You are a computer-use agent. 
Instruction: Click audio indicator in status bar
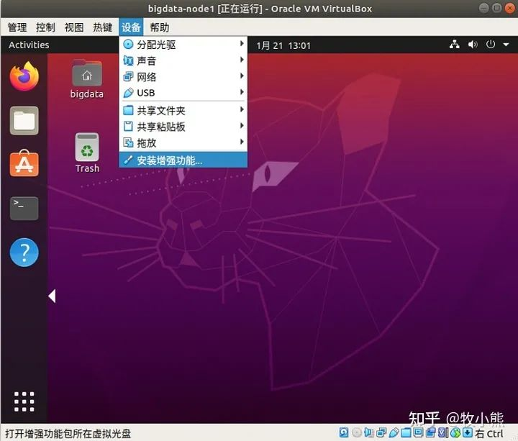click(369, 432)
